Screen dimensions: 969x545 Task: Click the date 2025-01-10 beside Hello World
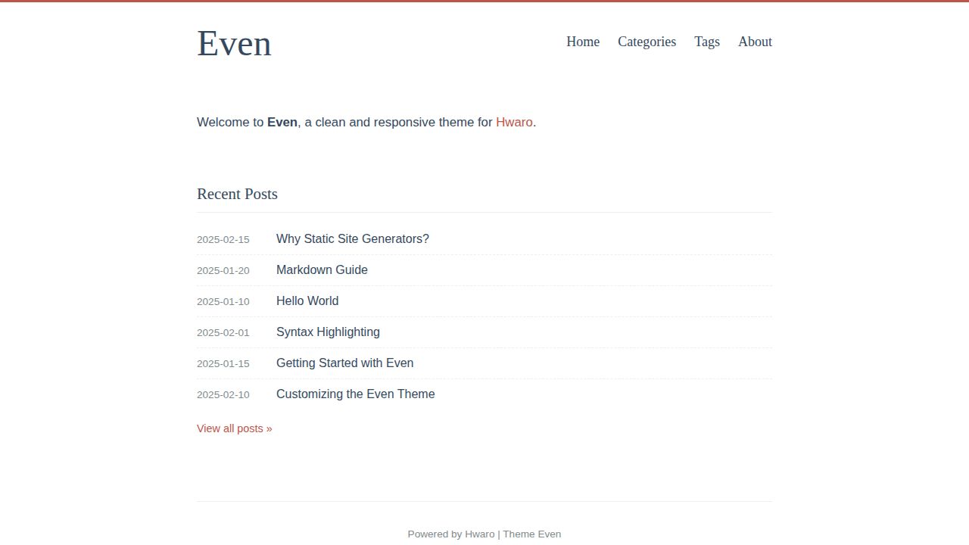pos(223,301)
